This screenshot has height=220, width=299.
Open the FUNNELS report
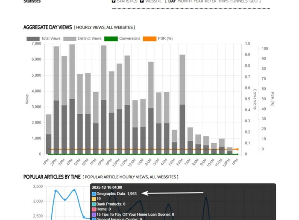click(x=239, y=1)
